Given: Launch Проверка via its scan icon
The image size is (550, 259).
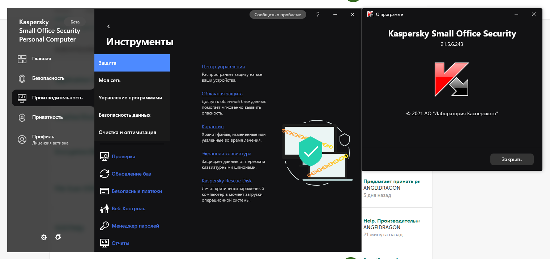Looking at the screenshot, I should click(x=105, y=156).
